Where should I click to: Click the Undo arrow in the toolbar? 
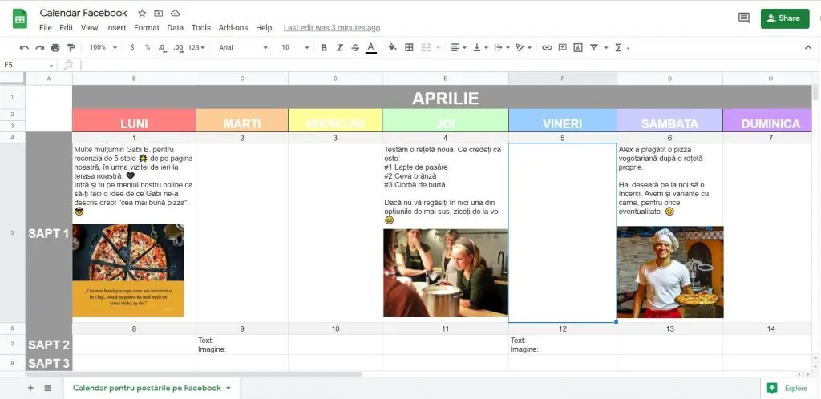[24, 47]
